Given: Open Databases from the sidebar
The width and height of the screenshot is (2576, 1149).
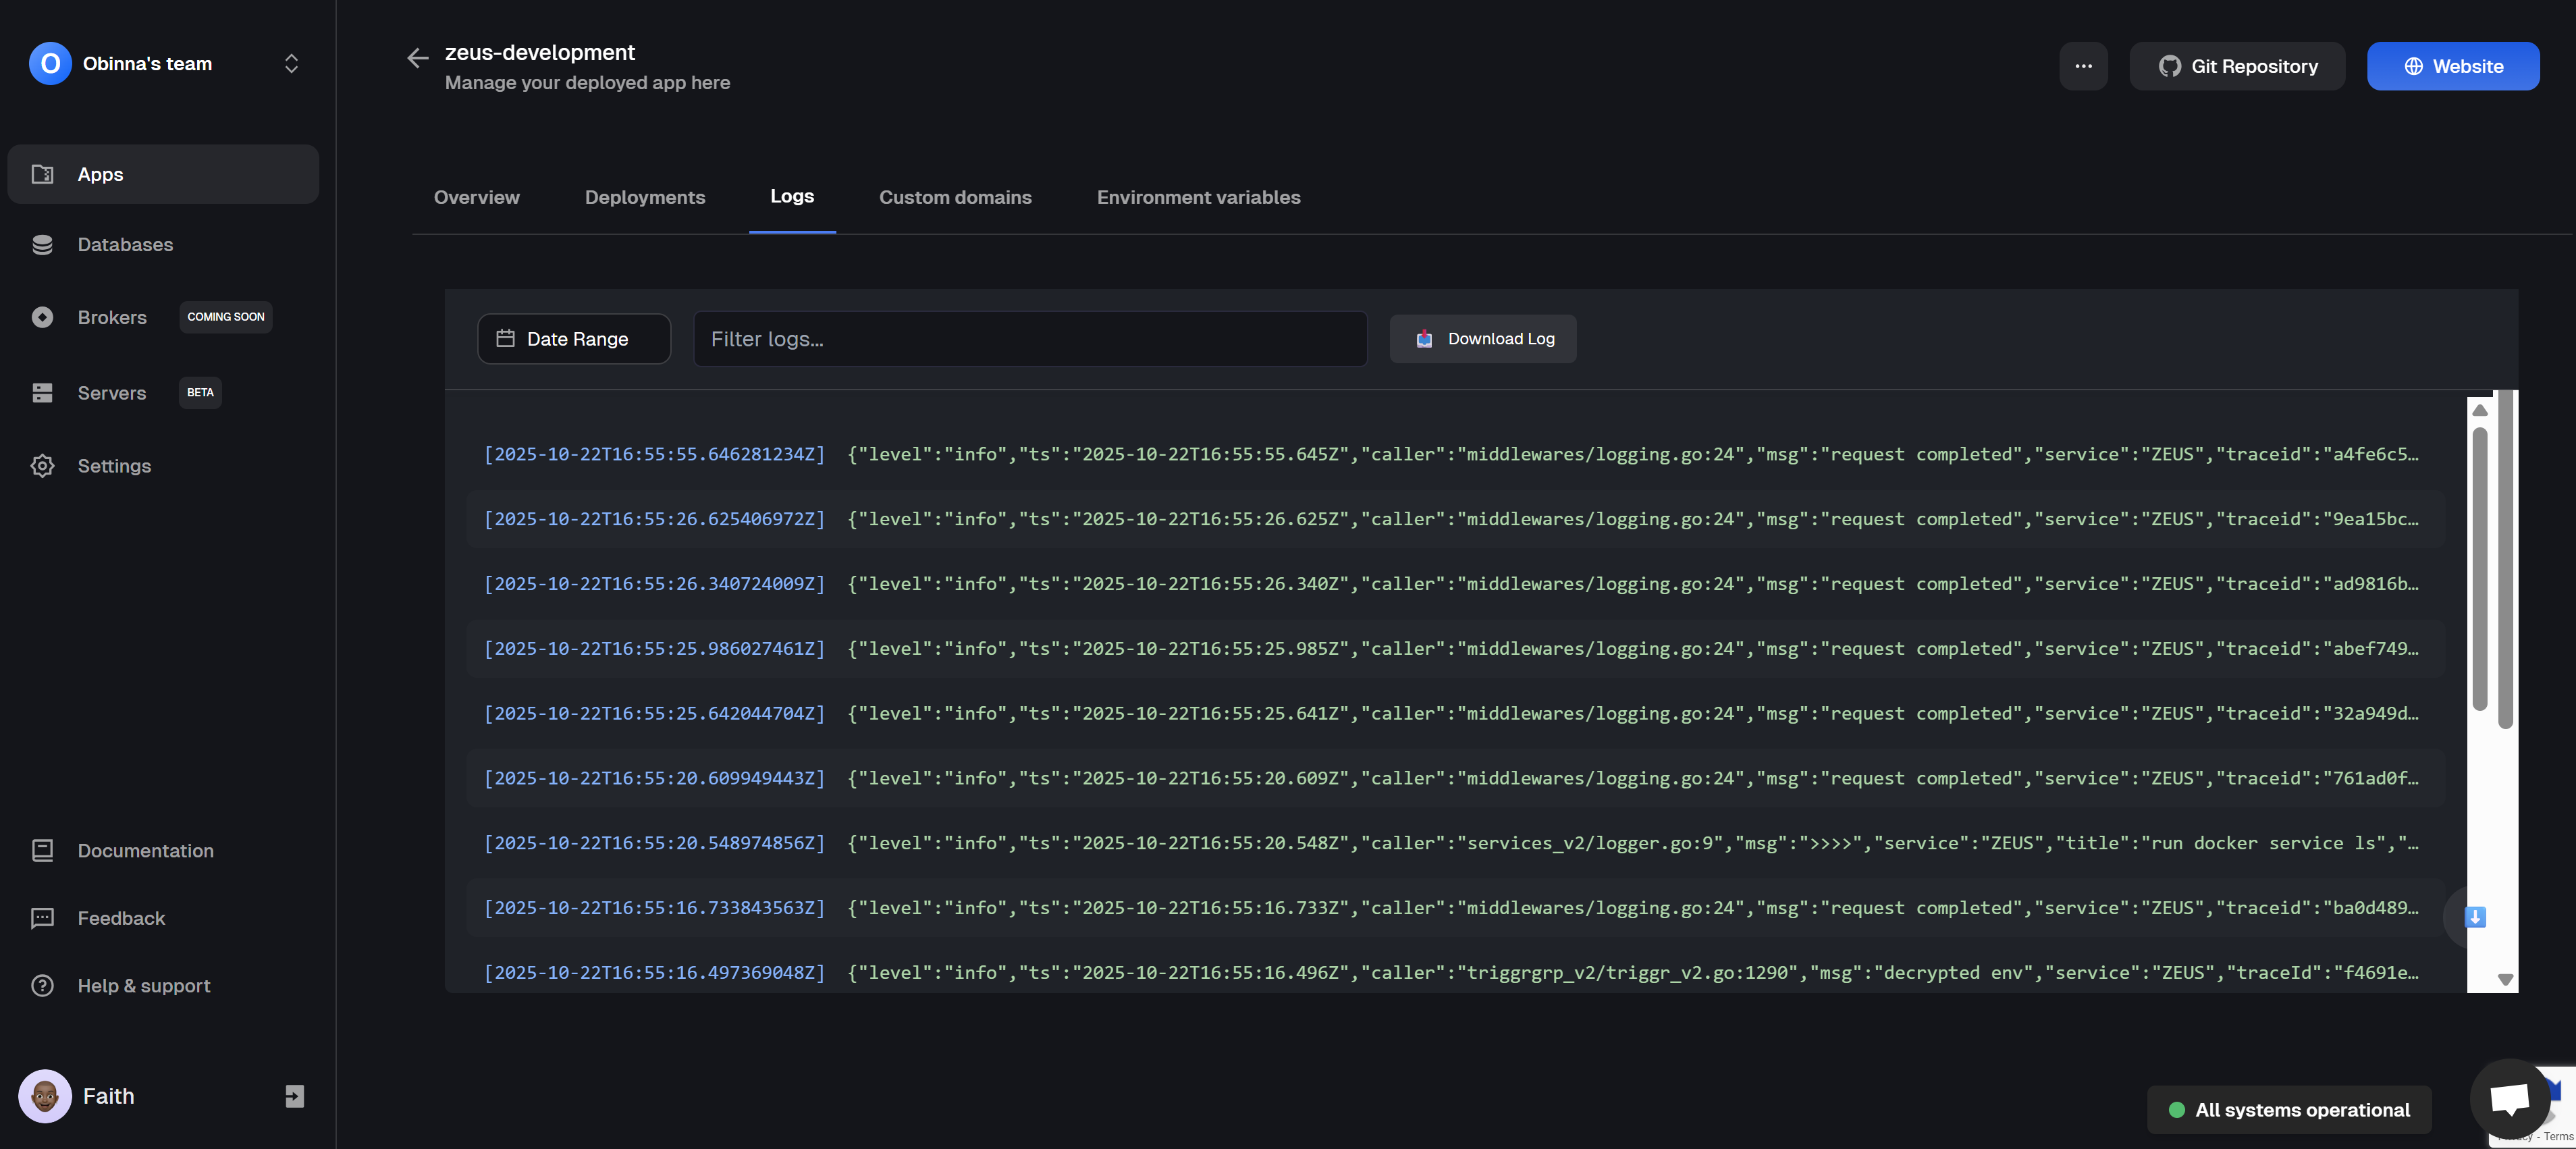Looking at the screenshot, I should [125, 245].
